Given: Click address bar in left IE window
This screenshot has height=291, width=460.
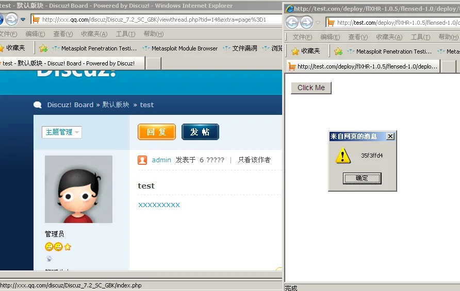Looking at the screenshot, I should click(x=156, y=20).
